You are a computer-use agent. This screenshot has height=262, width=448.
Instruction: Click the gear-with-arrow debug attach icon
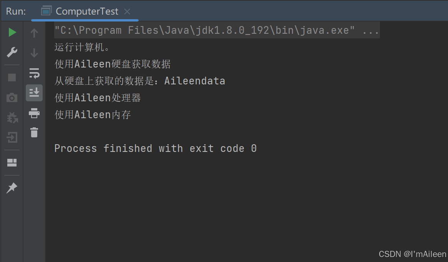(12, 118)
